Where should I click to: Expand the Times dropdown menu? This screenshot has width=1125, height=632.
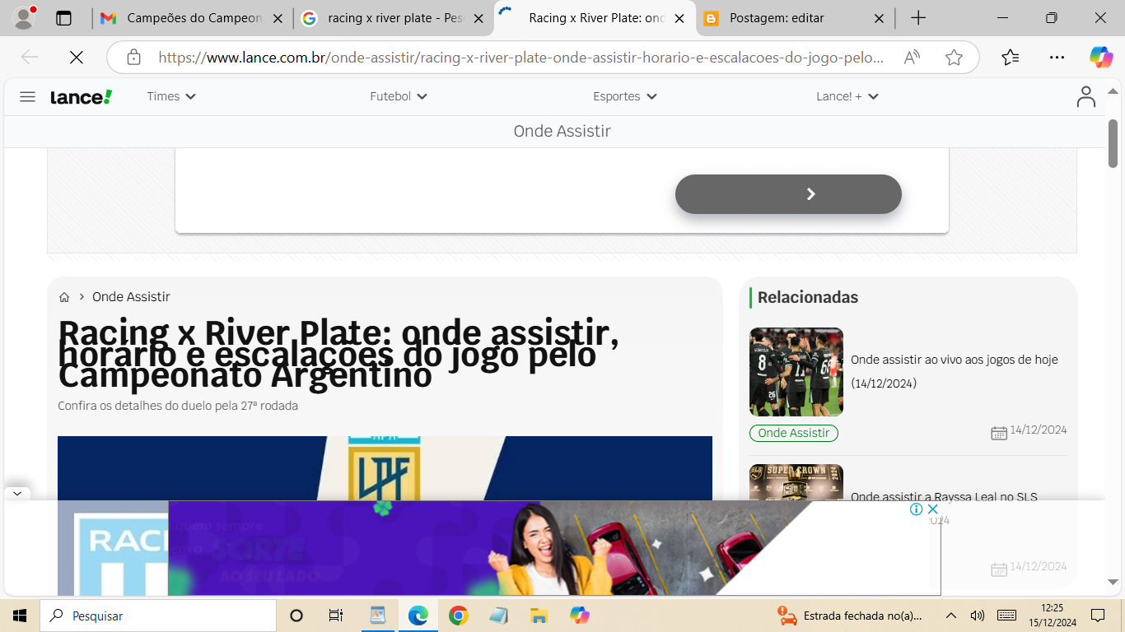pos(171,96)
